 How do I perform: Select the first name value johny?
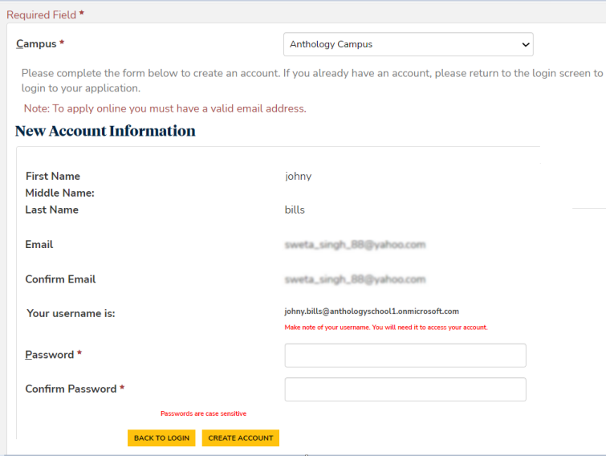pos(298,176)
